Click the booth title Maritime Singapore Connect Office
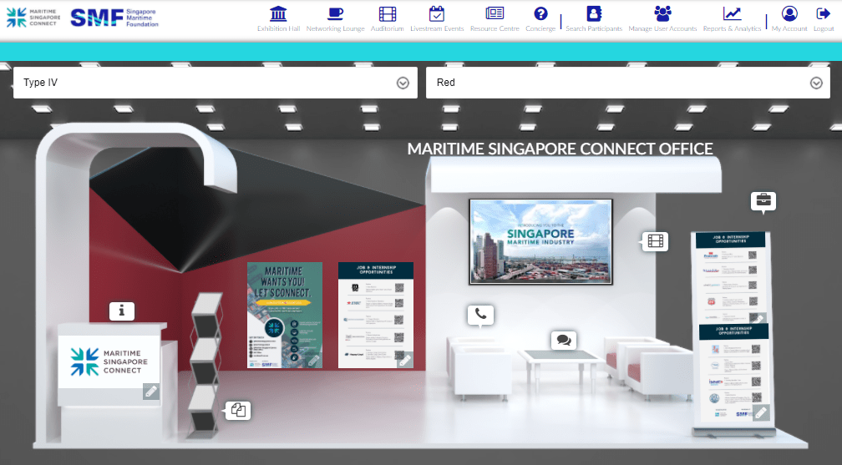 pyautogui.click(x=560, y=149)
